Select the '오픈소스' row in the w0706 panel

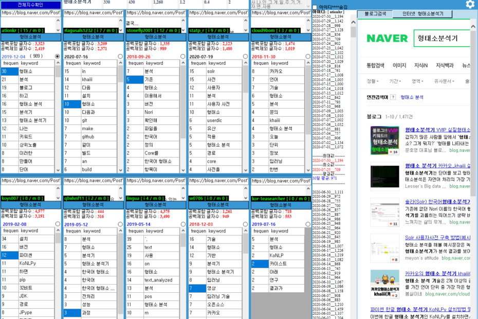click(x=215, y=305)
